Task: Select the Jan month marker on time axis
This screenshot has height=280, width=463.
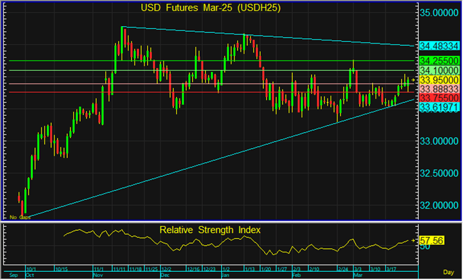Action: point(226,276)
